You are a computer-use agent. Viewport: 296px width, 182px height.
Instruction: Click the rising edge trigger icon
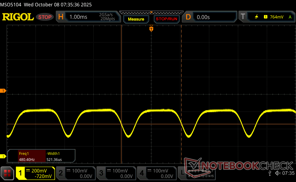256,17
